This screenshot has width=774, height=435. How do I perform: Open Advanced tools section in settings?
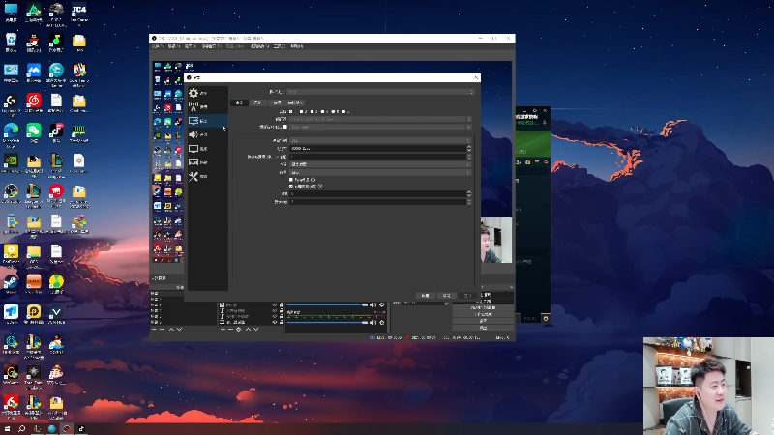point(193,177)
